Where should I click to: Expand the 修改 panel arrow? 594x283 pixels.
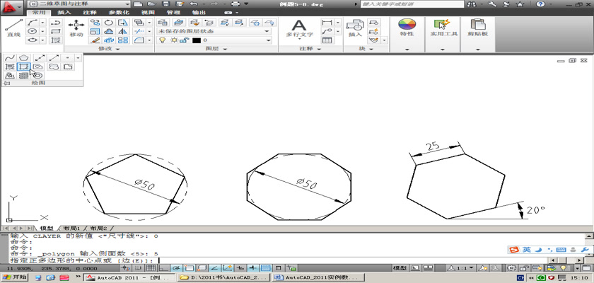click(117, 50)
